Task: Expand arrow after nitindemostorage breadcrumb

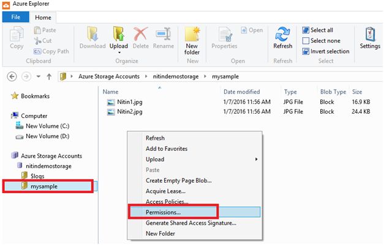Action: pos(205,76)
